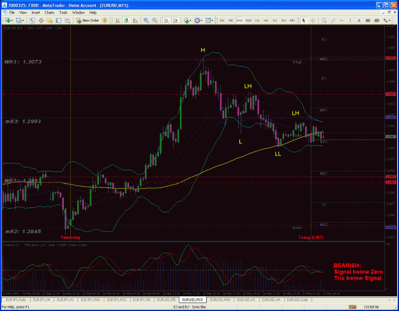Image resolution: width=399 pixels, height=311 pixels.
Task: Click the New Order button
Action: tap(87, 20)
